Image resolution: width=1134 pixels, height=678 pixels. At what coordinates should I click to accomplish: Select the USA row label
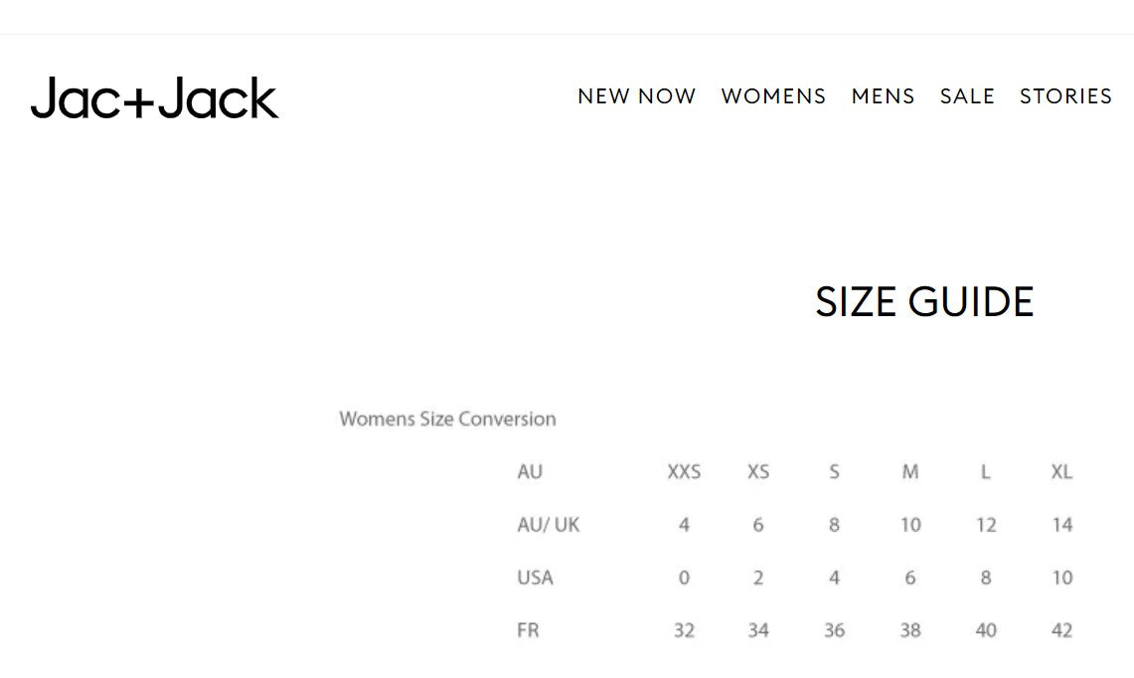click(x=535, y=578)
